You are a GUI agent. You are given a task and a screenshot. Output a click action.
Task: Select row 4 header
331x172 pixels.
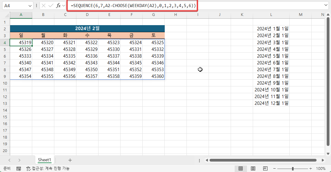pos(5,43)
